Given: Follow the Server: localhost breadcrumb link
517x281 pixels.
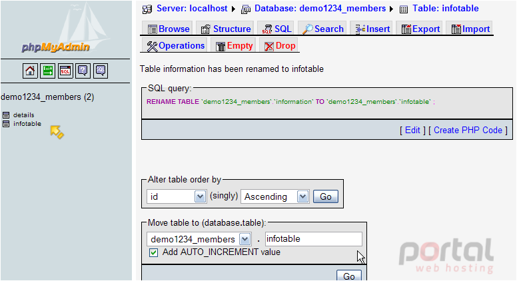Looking at the screenshot, I should pyautogui.click(x=192, y=9).
